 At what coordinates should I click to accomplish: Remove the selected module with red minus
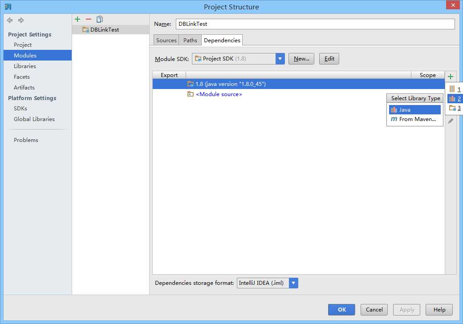[x=89, y=20]
